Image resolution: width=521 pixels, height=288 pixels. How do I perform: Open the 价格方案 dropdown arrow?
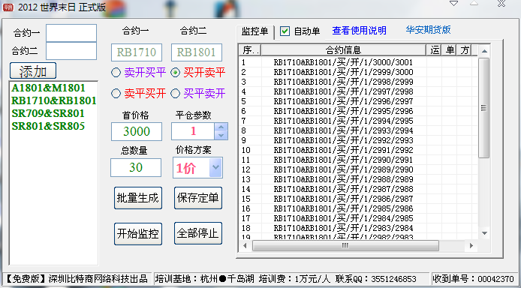[x=215, y=167]
